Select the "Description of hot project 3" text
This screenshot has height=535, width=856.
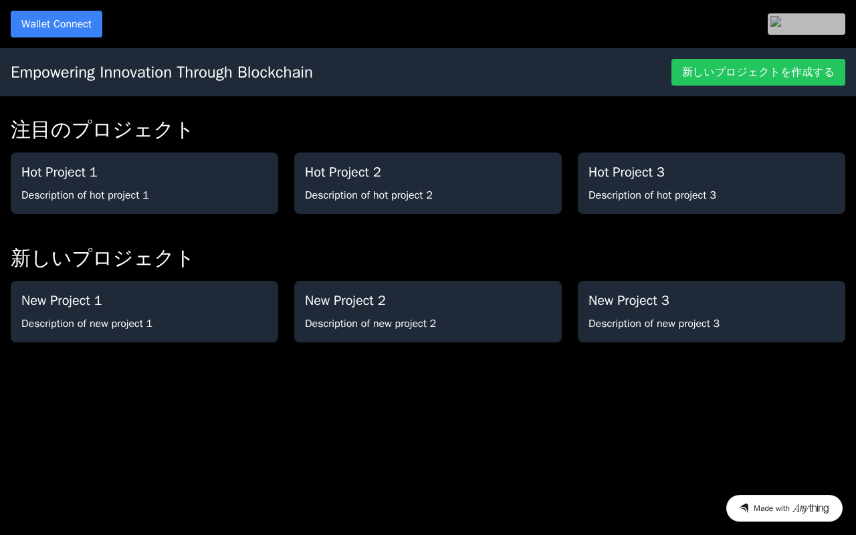[652, 195]
